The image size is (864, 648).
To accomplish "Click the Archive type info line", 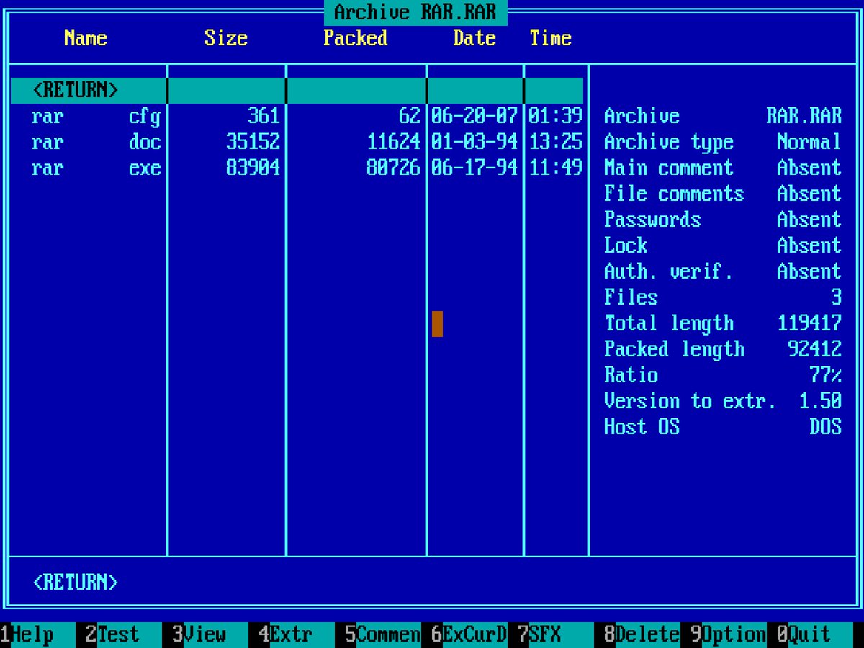I will (723, 142).
